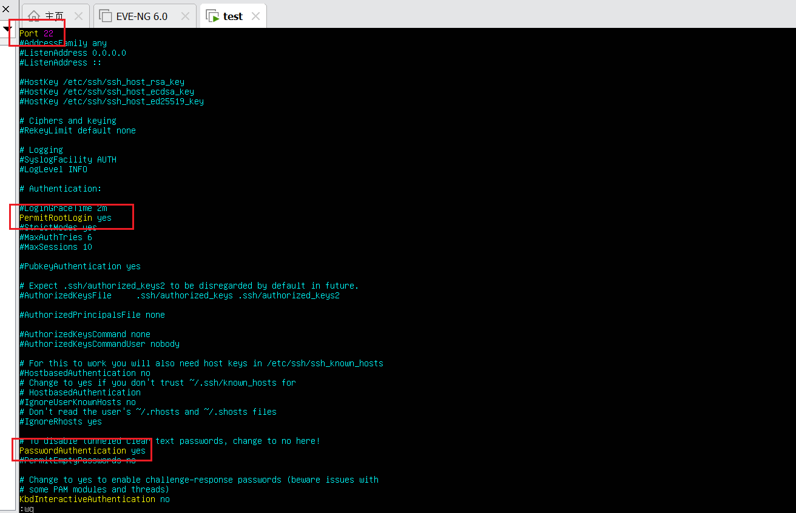Click the 'Expect .ssh/authorized_keys2' comment line
Viewport: 796px width, 513px height.
pyautogui.click(x=189, y=286)
